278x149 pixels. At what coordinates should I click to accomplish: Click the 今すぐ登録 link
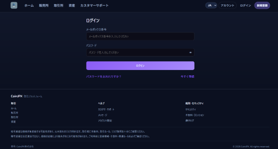(x=187, y=77)
